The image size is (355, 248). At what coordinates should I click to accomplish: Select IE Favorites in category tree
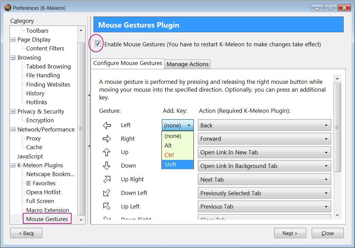click(41, 183)
